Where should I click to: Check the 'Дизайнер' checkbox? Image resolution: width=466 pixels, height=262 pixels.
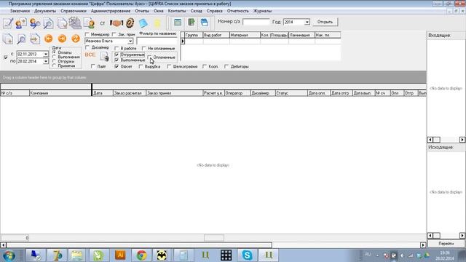point(87,47)
